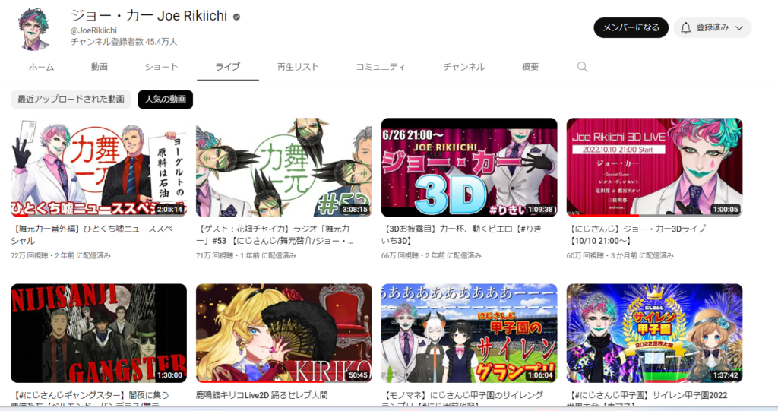Click red progress bar on 3D LIVE thumbnail
Image resolution: width=778 pixels, height=411 pixels.
tap(602, 216)
